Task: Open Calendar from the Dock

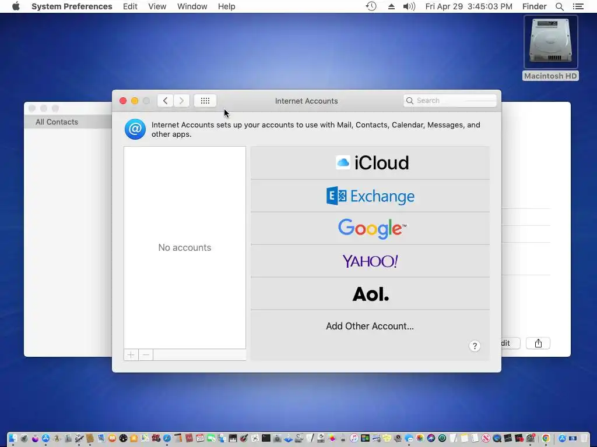Action: (200, 438)
